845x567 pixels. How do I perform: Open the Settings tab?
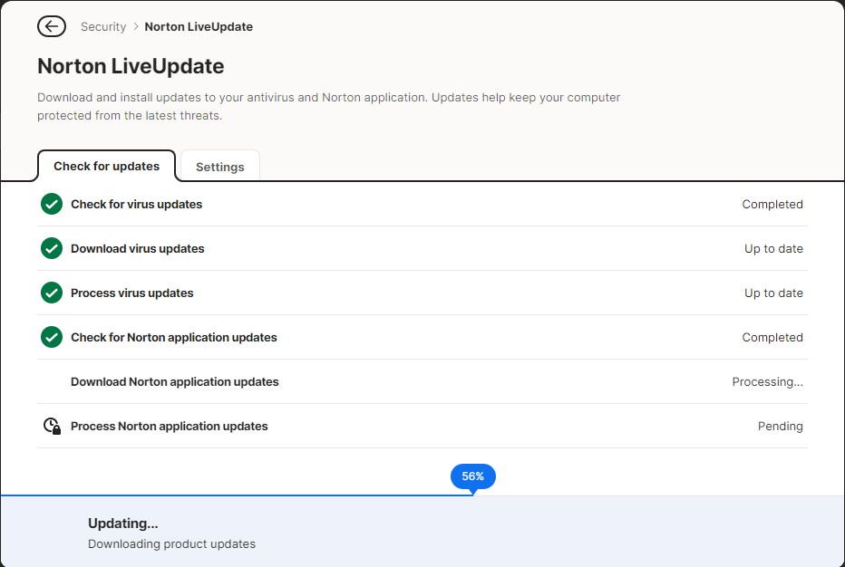click(220, 167)
